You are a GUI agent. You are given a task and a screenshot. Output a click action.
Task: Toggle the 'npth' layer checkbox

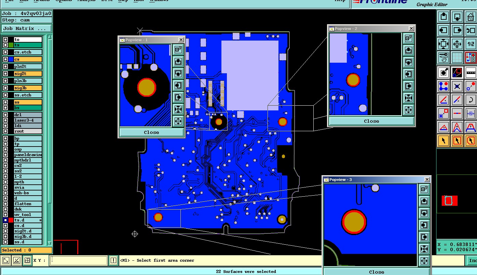tap(5, 182)
